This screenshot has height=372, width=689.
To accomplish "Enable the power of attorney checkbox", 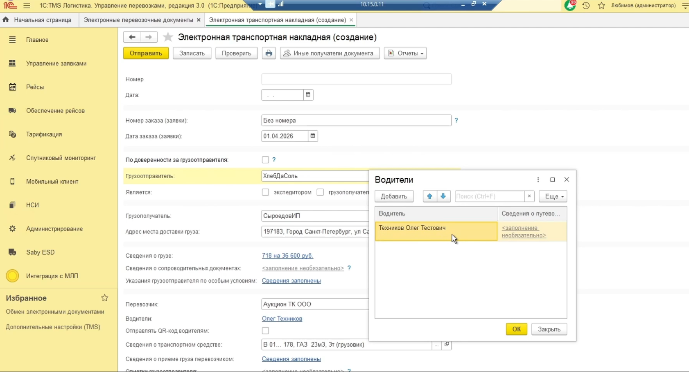I will pyautogui.click(x=265, y=160).
